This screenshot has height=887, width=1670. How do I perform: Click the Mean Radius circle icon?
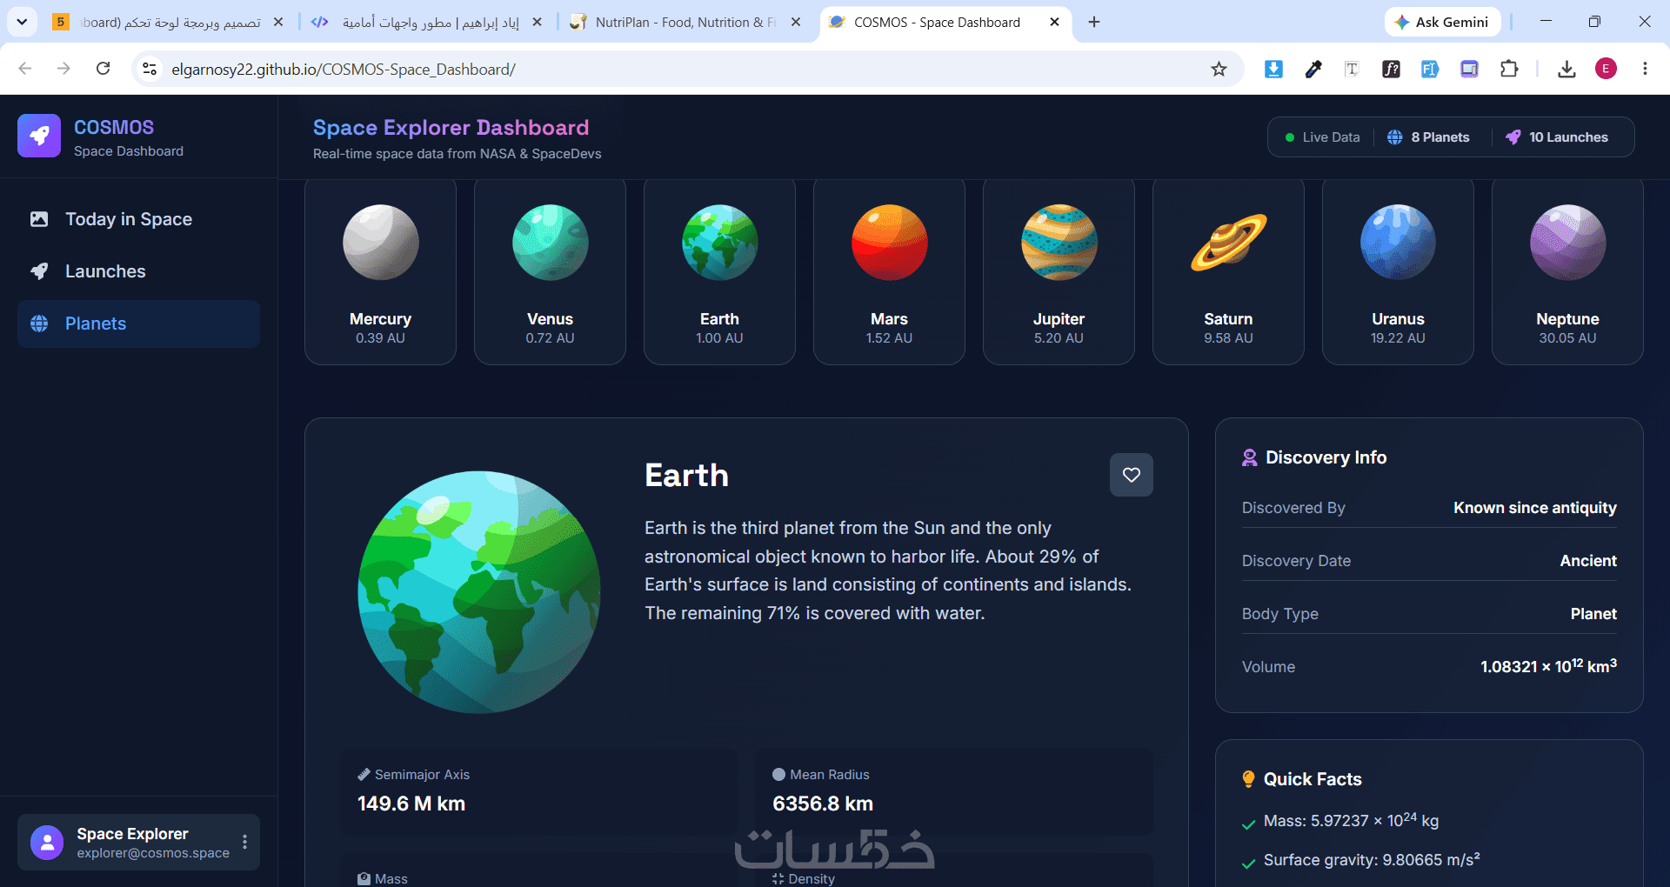click(778, 775)
